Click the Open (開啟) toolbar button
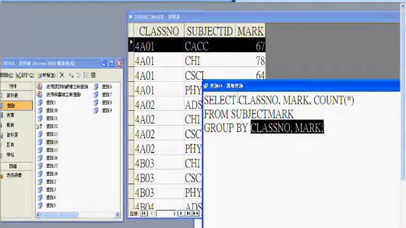 [6, 75]
